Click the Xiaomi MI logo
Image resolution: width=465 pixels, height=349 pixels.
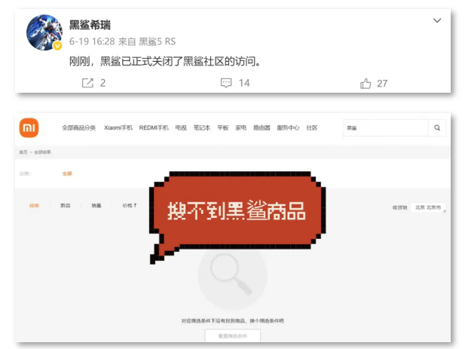pyautogui.click(x=29, y=128)
